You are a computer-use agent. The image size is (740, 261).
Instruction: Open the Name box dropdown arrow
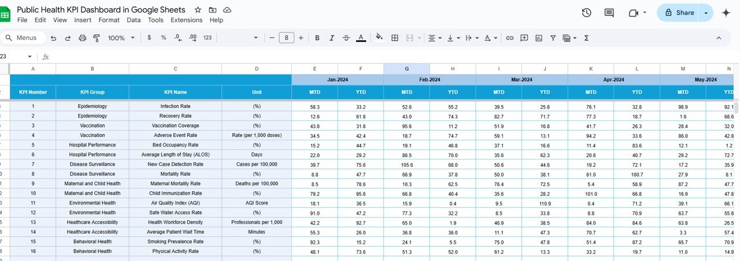[x=30, y=57]
